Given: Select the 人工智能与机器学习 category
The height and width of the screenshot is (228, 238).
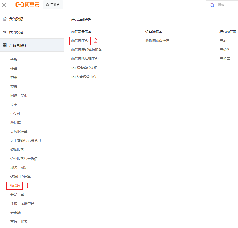Looking at the screenshot, I should point(25,141).
